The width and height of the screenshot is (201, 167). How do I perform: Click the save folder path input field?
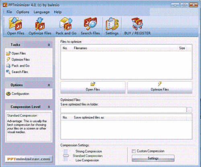(x=123, y=110)
